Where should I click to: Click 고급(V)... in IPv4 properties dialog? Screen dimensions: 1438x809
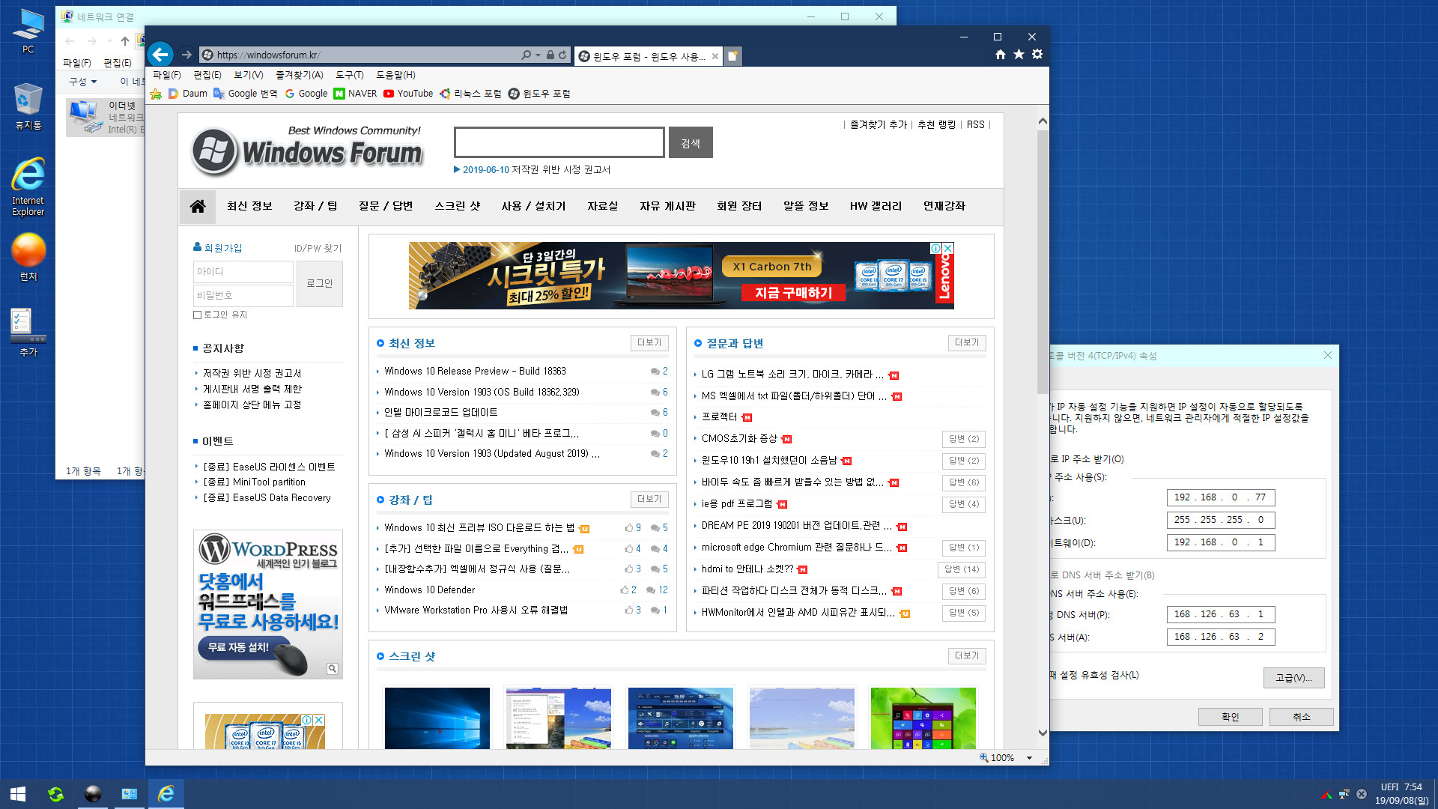(x=1294, y=678)
